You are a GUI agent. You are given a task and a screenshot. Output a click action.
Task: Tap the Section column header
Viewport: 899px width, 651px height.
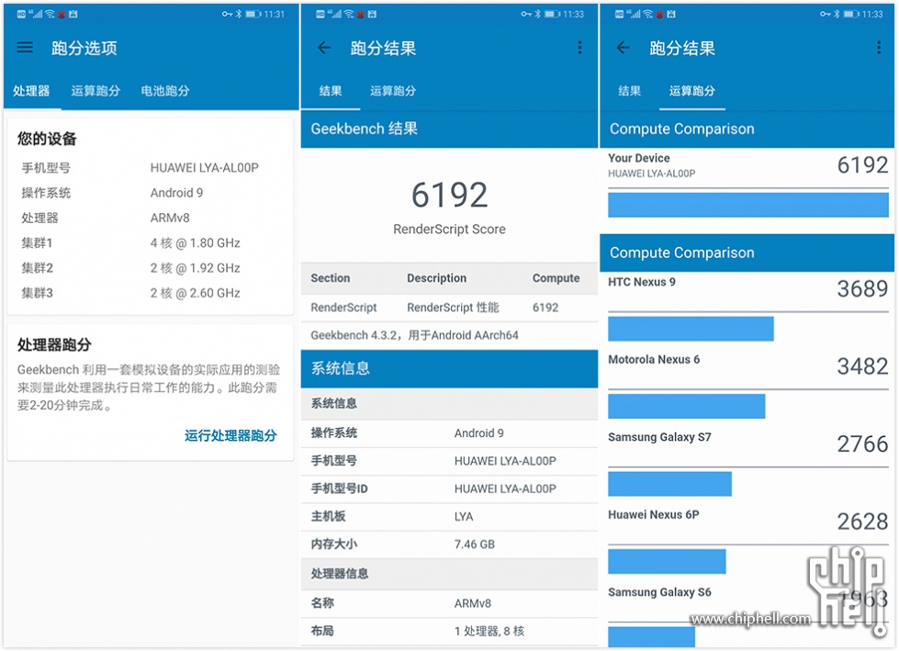331,278
